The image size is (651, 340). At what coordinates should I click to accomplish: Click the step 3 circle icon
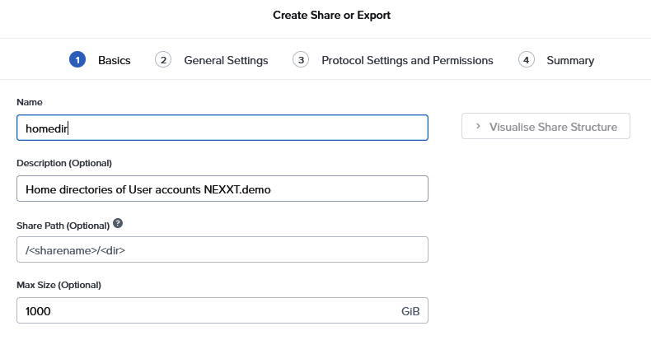click(x=301, y=60)
